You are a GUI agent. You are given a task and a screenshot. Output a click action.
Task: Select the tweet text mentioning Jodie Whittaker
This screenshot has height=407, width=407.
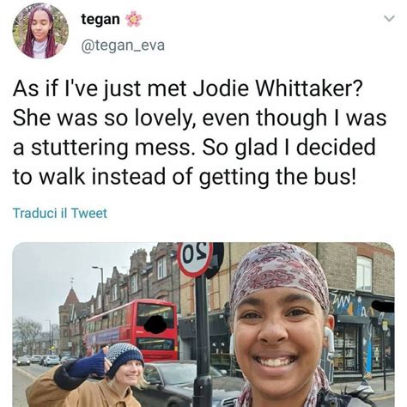pyautogui.click(x=199, y=132)
